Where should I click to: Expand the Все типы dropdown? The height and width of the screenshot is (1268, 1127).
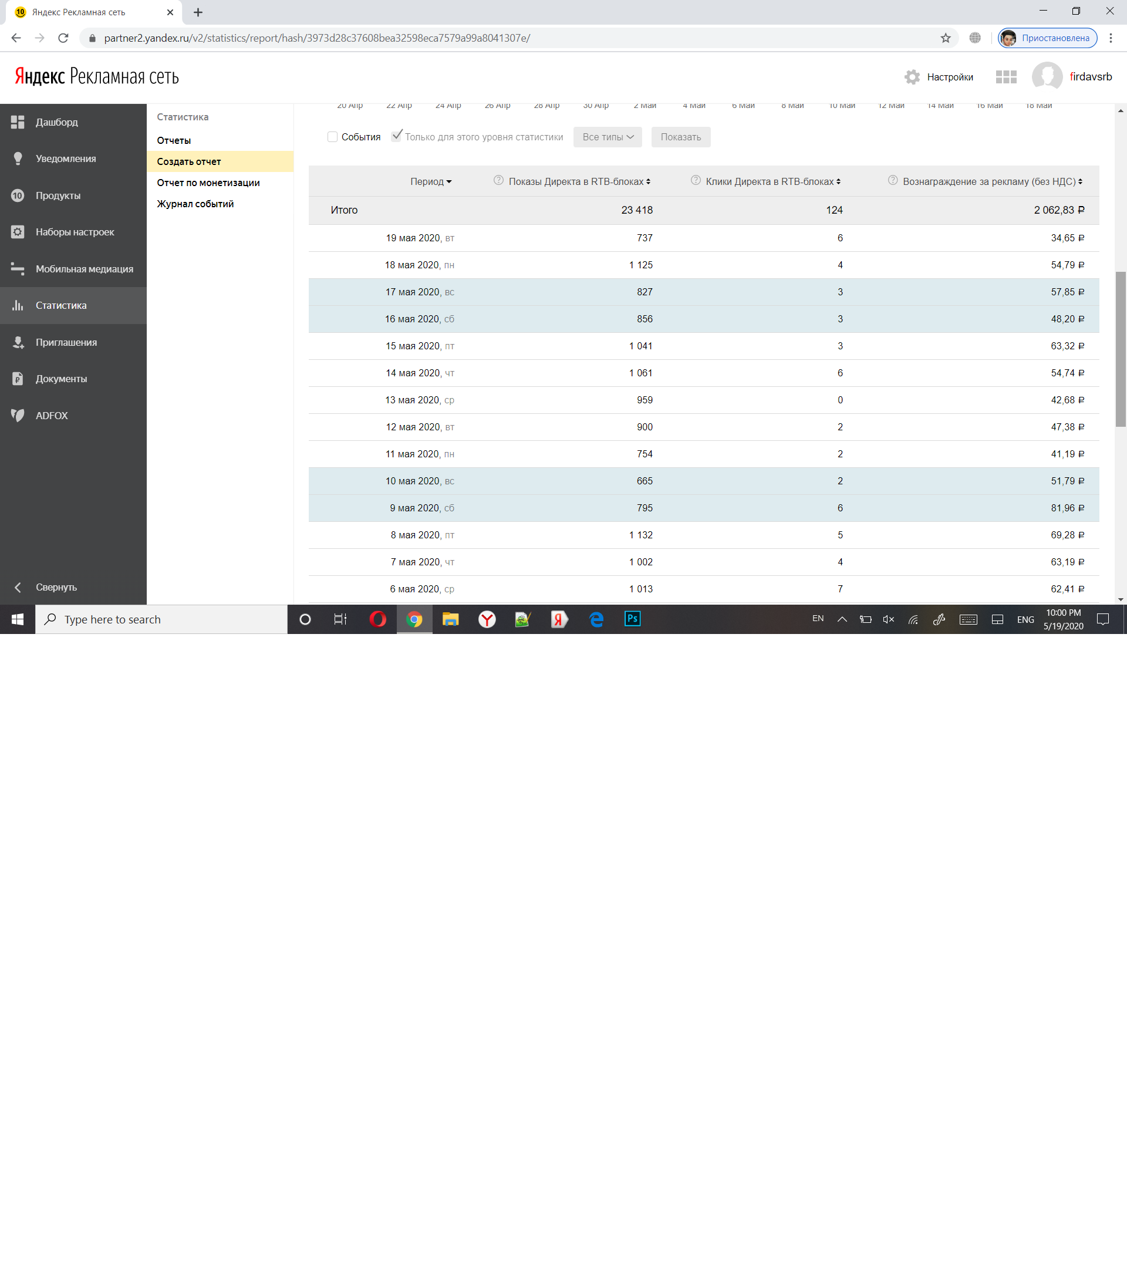coord(607,137)
